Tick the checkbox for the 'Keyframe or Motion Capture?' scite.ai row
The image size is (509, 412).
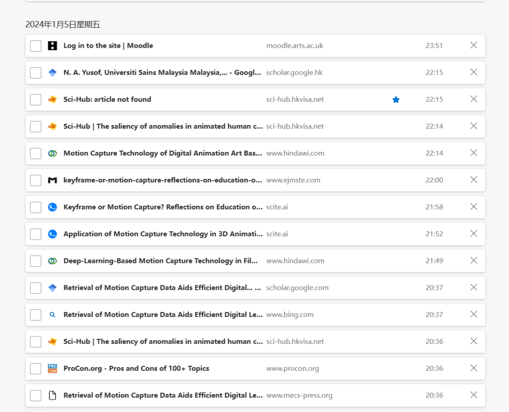(36, 207)
